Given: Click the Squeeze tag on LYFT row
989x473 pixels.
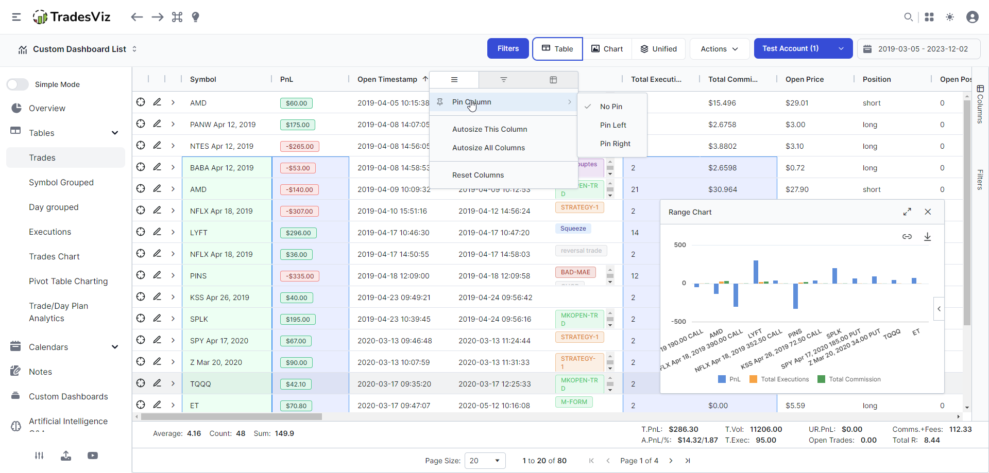Looking at the screenshot, I should pyautogui.click(x=573, y=229).
